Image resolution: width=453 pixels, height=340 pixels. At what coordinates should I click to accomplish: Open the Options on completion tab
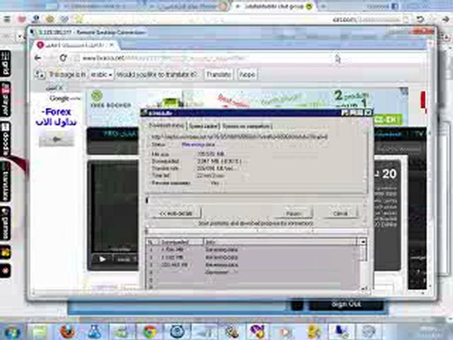coord(246,126)
